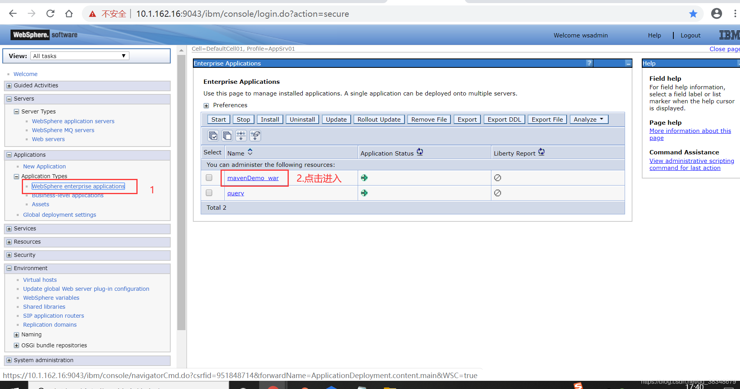
Task: Open WebSphere application servers
Action: coord(73,121)
